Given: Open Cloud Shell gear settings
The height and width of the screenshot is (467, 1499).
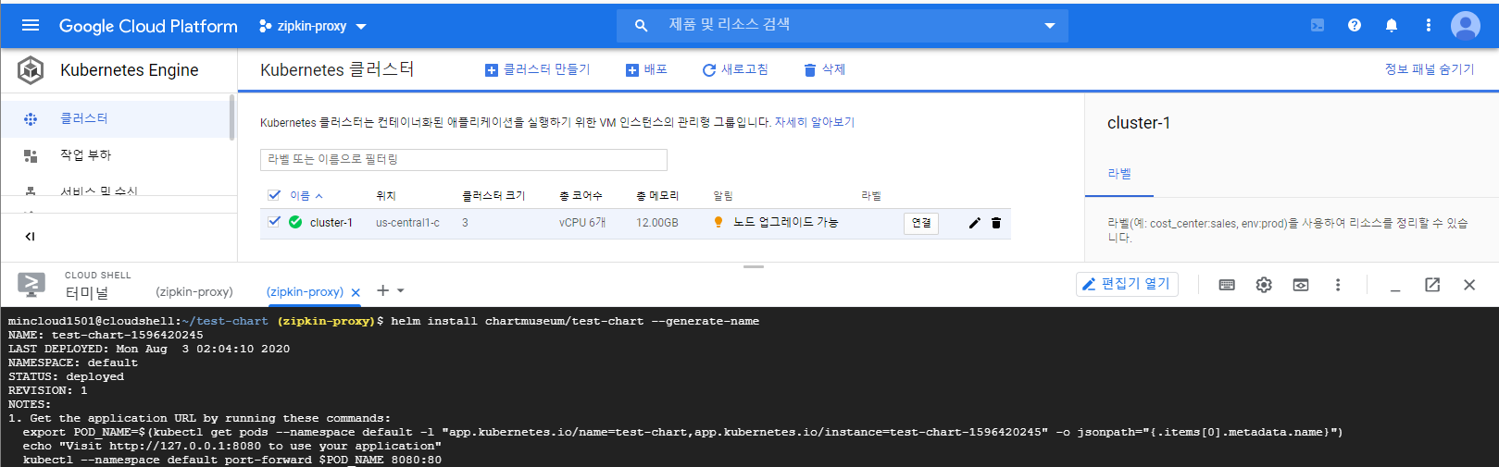Looking at the screenshot, I should (x=1264, y=285).
